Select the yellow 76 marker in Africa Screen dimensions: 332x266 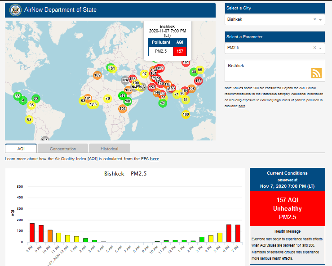coord(107,99)
